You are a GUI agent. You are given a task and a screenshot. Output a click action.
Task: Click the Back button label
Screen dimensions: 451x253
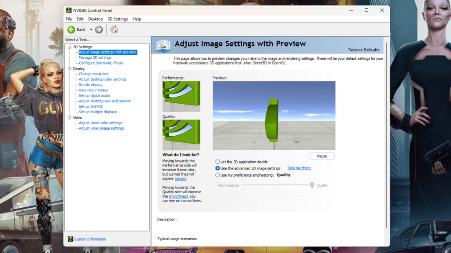point(81,29)
